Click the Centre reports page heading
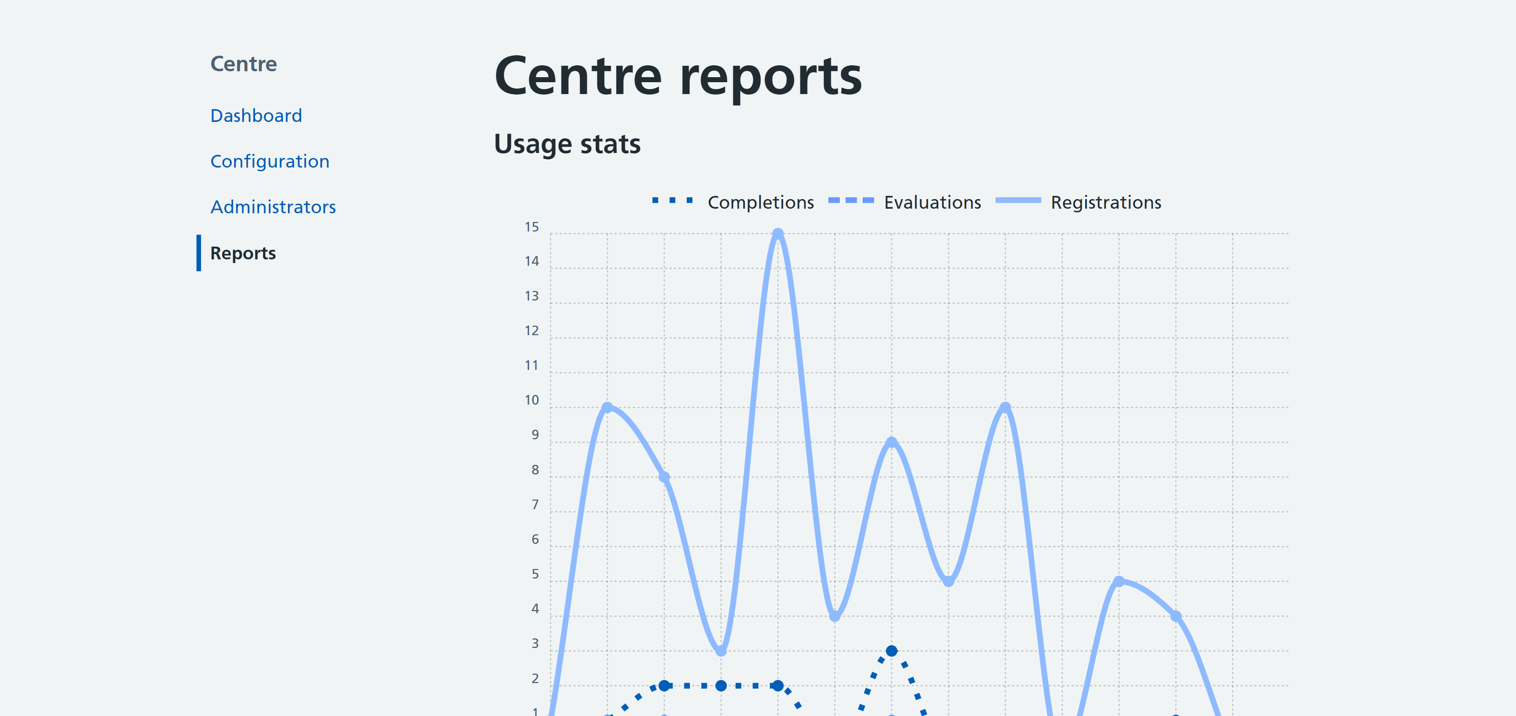The height and width of the screenshot is (716, 1516). point(678,76)
